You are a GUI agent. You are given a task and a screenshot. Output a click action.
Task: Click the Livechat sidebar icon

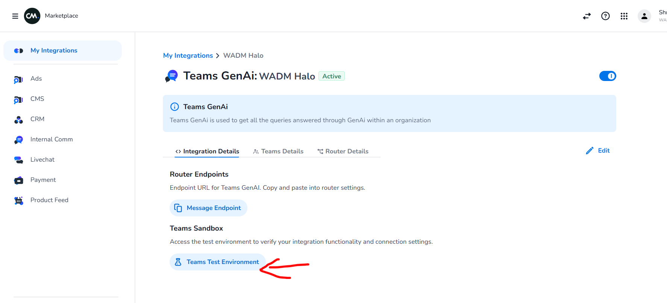pyautogui.click(x=18, y=160)
